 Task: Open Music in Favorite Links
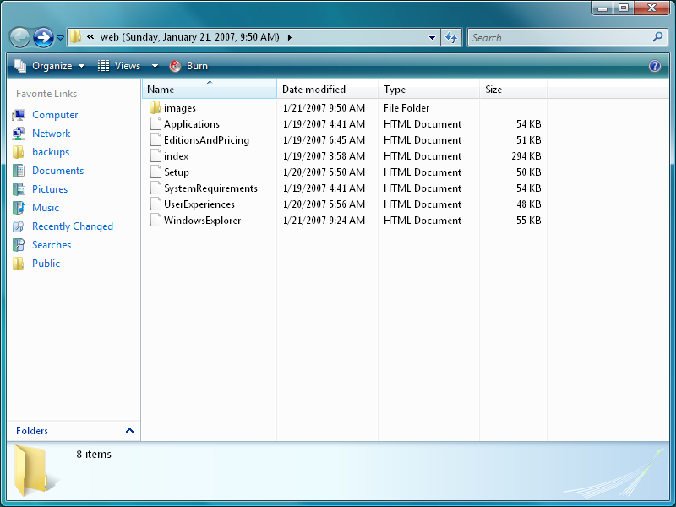point(46,208)
